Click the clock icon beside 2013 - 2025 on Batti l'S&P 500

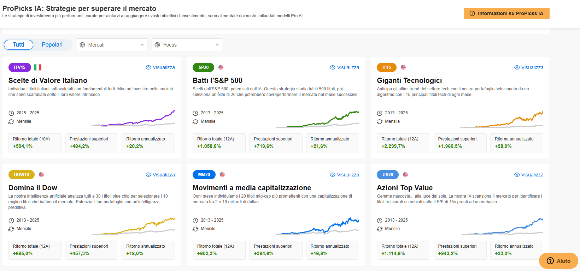(x=195, y=113)
